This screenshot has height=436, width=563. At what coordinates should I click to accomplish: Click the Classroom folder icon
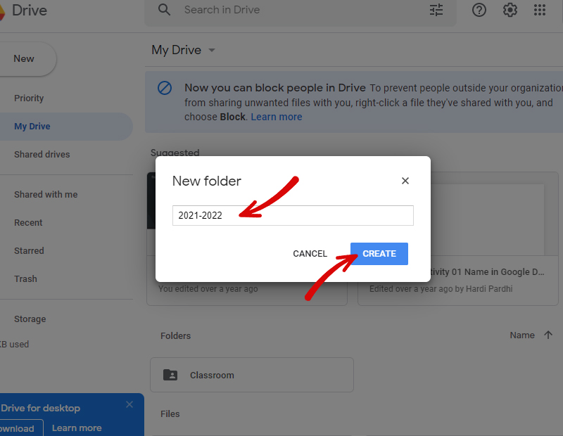pyautogui.click(x=170, y=375)
